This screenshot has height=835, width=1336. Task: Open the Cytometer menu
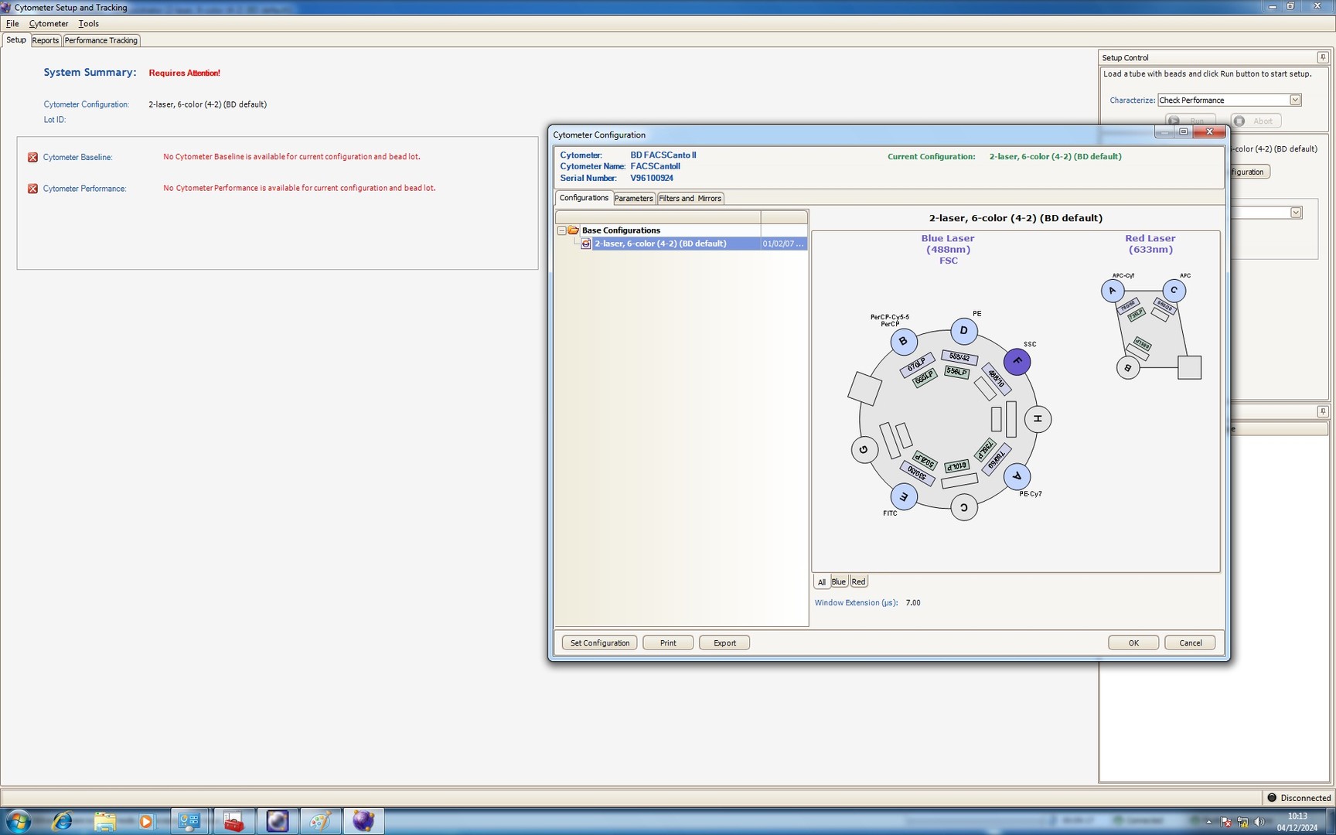(x=49, y=24)
